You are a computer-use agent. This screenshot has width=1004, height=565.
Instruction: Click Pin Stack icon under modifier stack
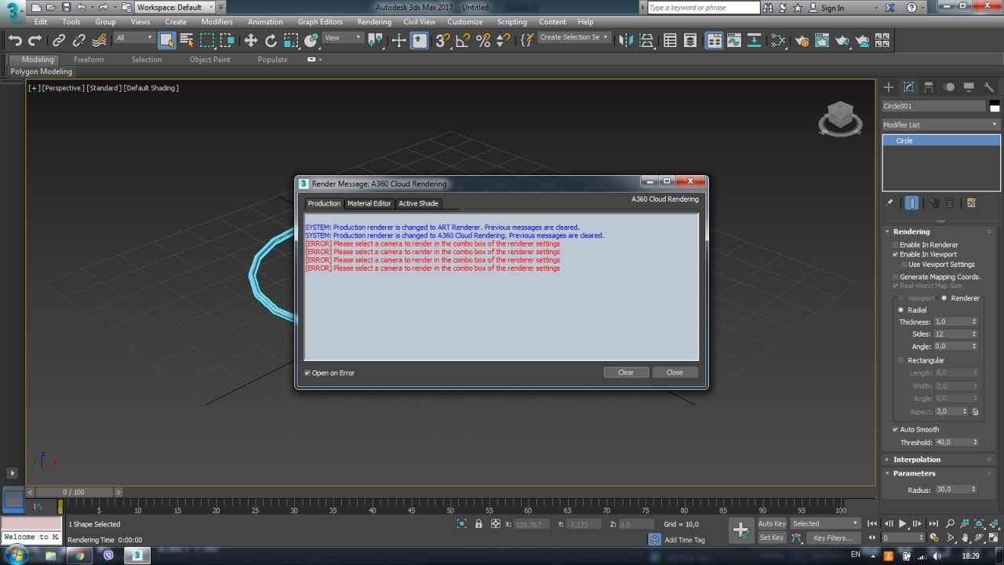click(x=889, y=202)
